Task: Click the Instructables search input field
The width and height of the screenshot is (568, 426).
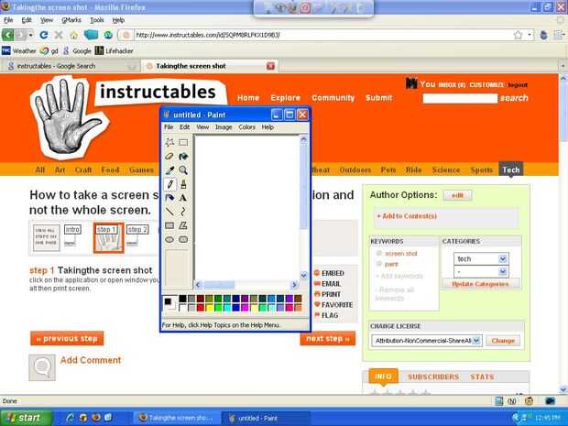Action: [460, 98]
